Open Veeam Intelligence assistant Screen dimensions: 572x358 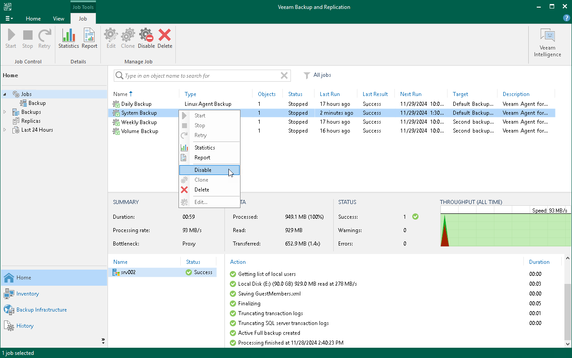(x=547, y=43)
